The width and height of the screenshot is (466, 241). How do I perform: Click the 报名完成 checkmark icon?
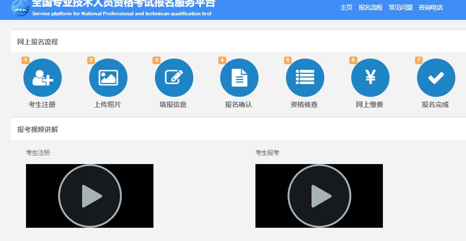[x=436, y=77]
